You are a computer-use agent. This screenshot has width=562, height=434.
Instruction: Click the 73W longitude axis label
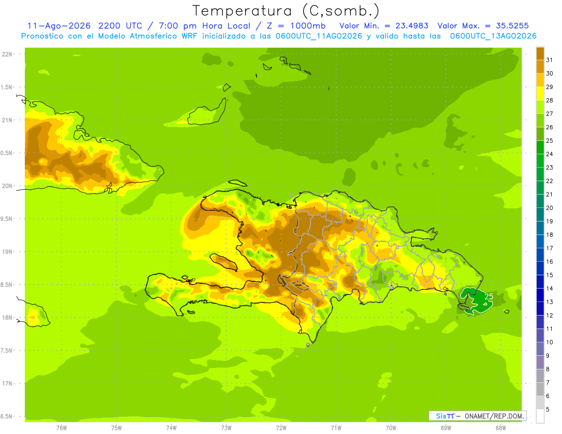click(x=226, y=428)
